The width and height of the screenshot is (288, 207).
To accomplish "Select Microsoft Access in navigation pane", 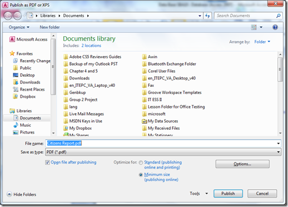I will pyautogui.click(x=28, y=40).
